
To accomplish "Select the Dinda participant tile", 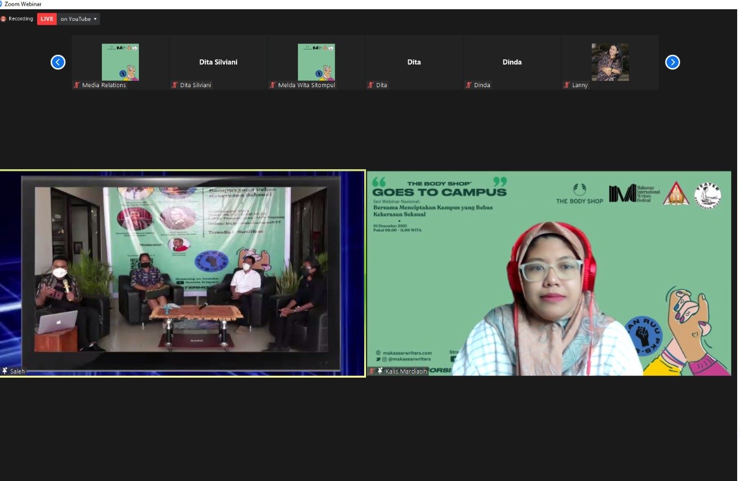I will pos(512,62).
